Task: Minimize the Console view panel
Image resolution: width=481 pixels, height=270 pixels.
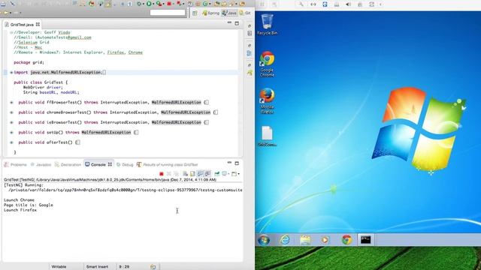Action: (229, 163)
